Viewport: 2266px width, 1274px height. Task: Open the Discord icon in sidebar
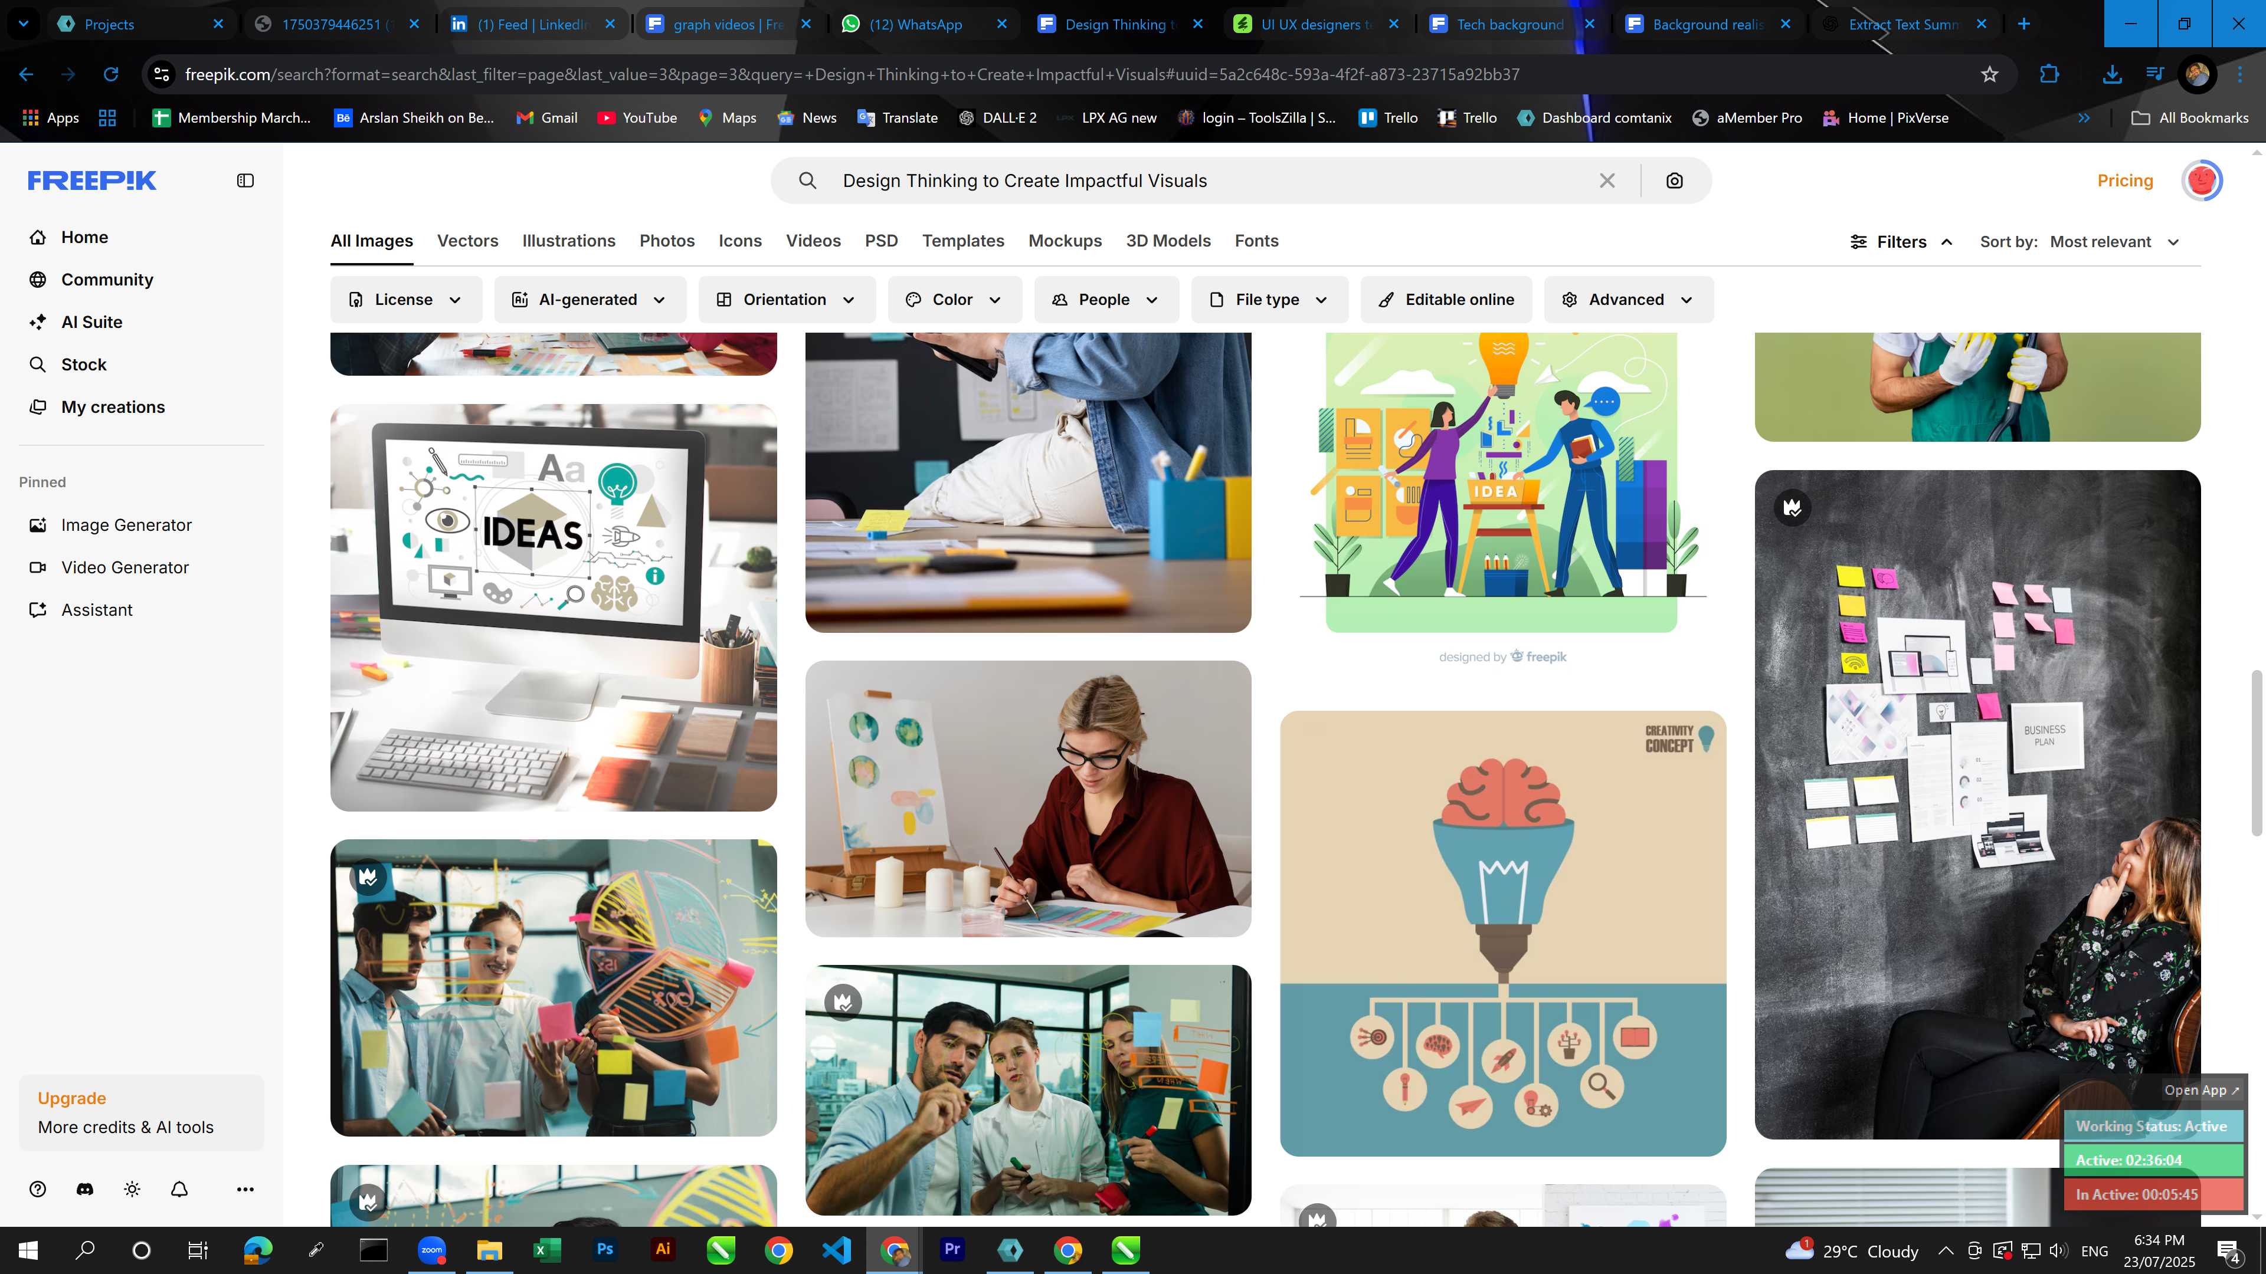coord(84,1188)
